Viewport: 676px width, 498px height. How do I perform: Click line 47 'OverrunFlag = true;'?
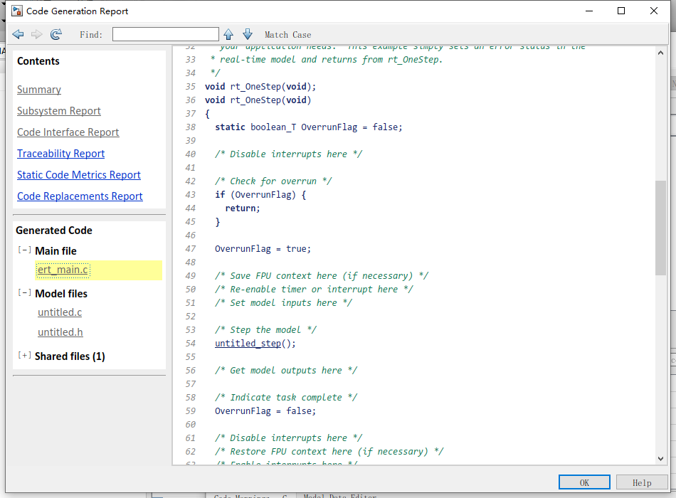(263, 249)
